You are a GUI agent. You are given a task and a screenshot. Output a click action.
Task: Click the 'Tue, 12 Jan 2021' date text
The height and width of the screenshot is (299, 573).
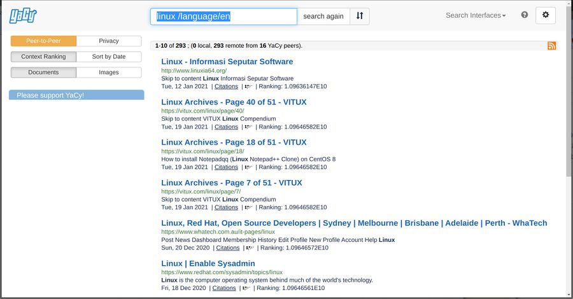click(x=185, y=87)
